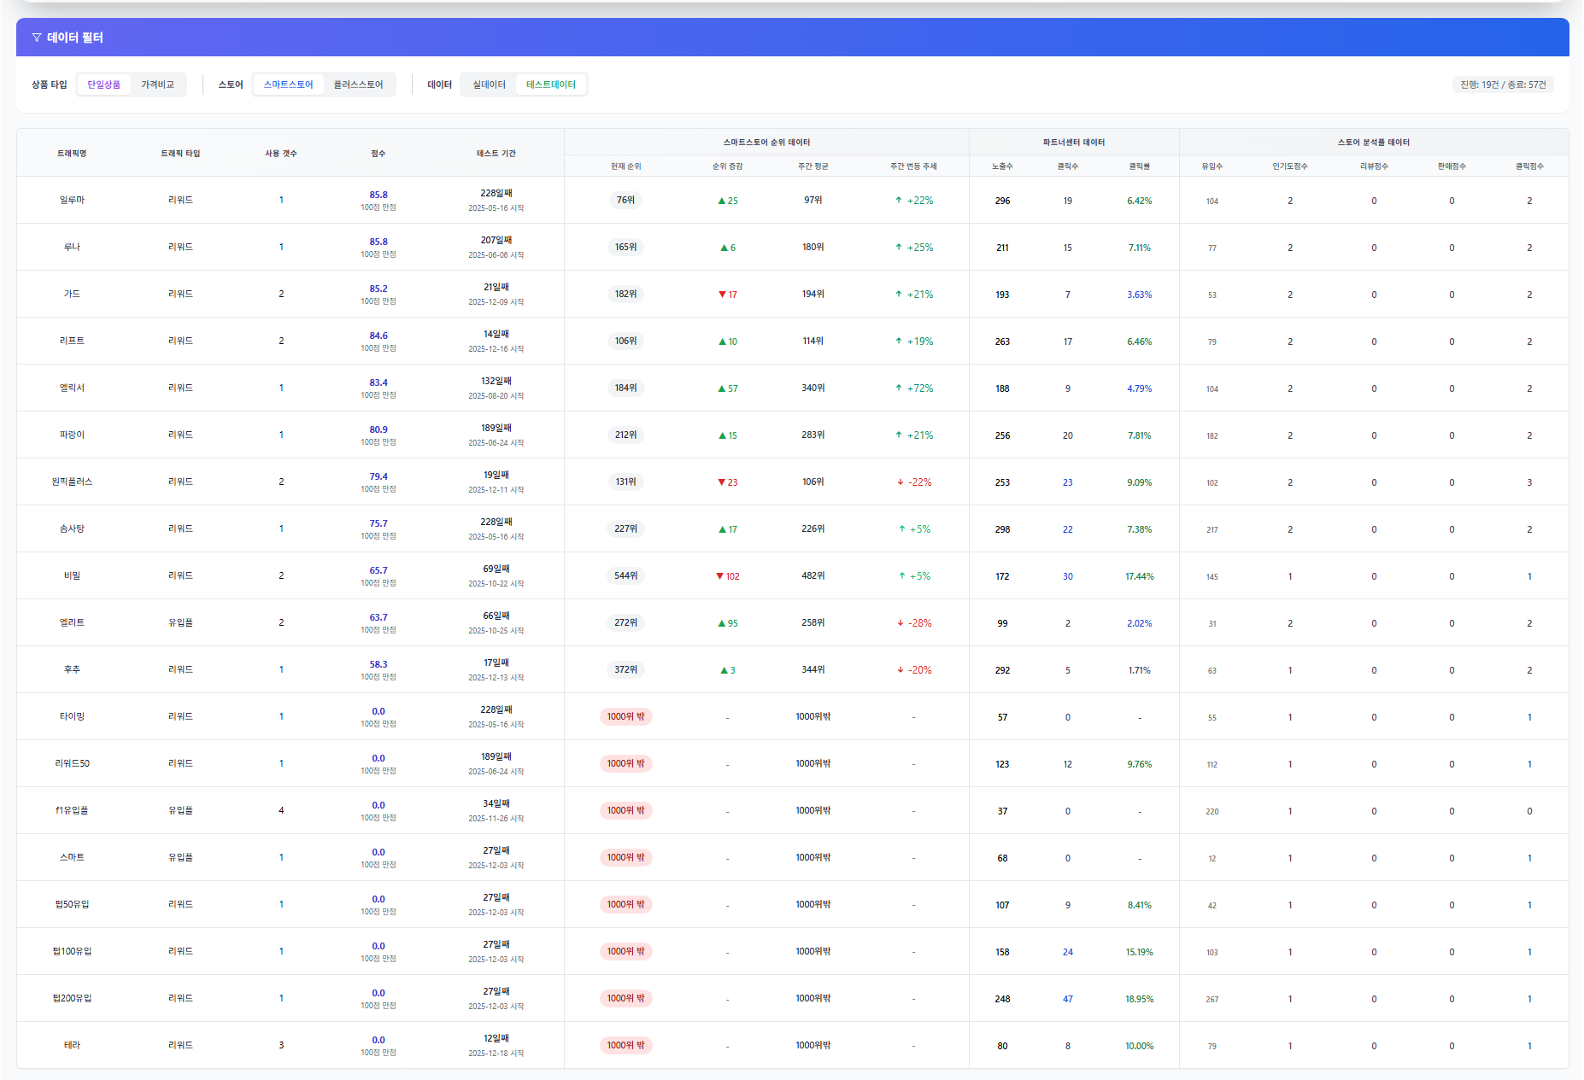1584x1080 pixels.
Task: Click the red trend down arrow beside -28%
Action: (x=901, y=623)
